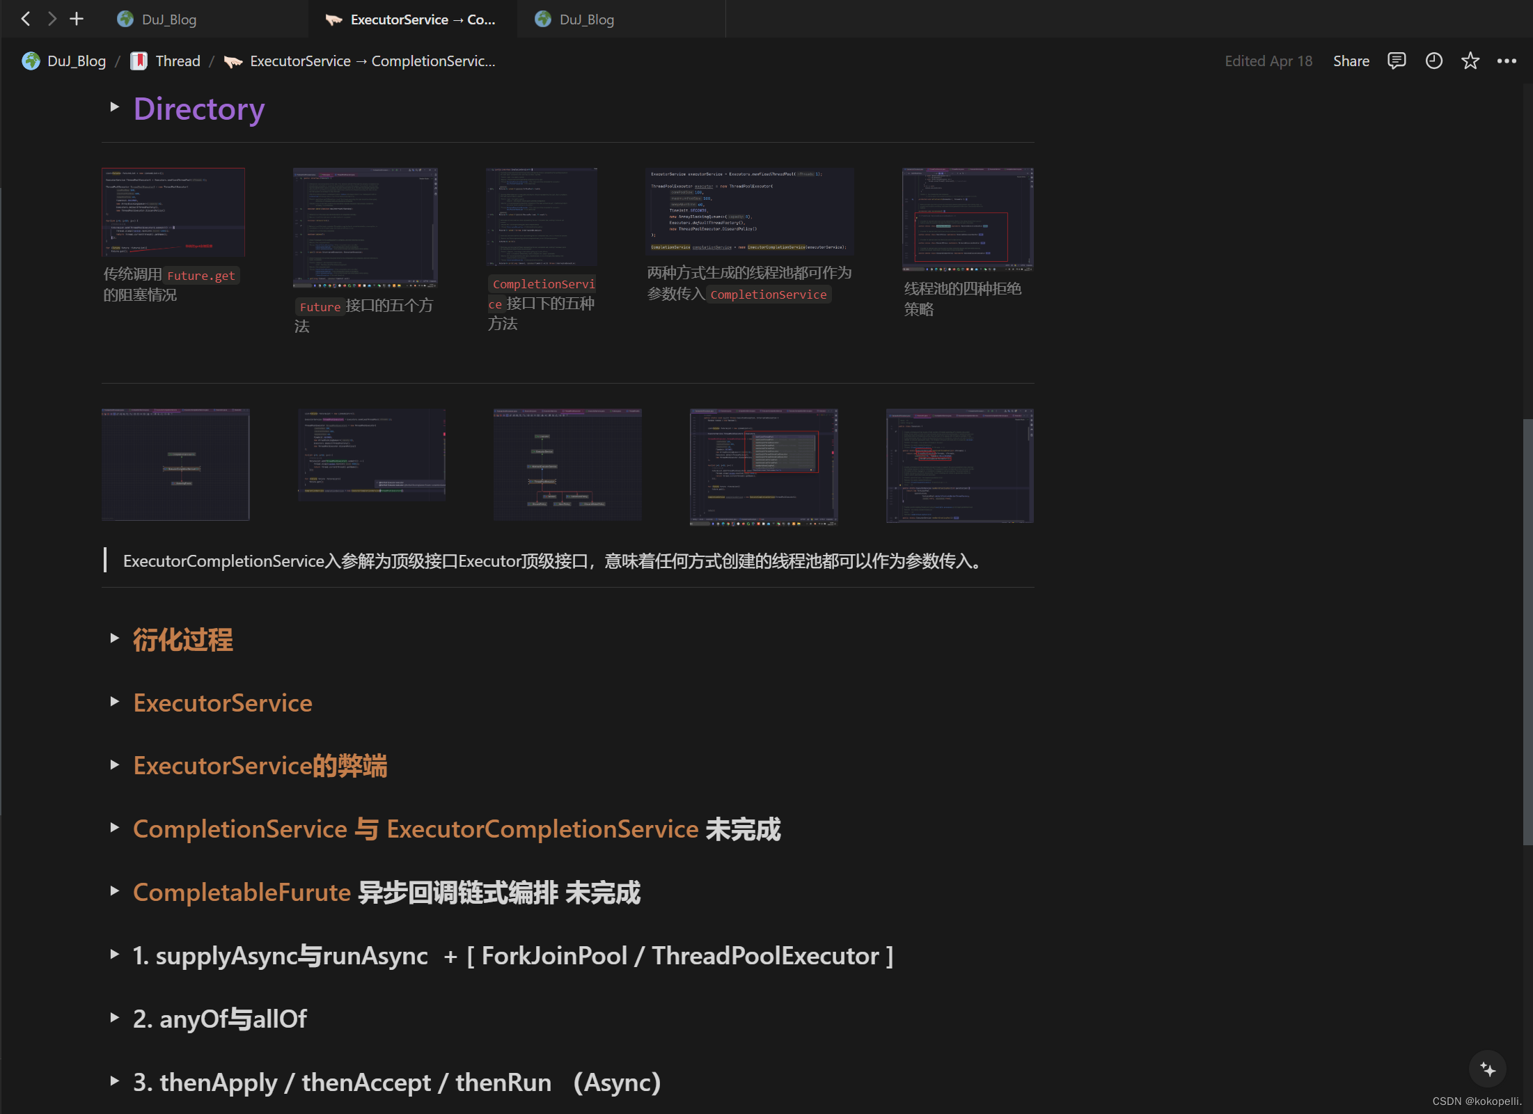Click the globe icon beside DuJ_Blog
Screen dimensions: 1533x1114
click(x=31, y=61)
